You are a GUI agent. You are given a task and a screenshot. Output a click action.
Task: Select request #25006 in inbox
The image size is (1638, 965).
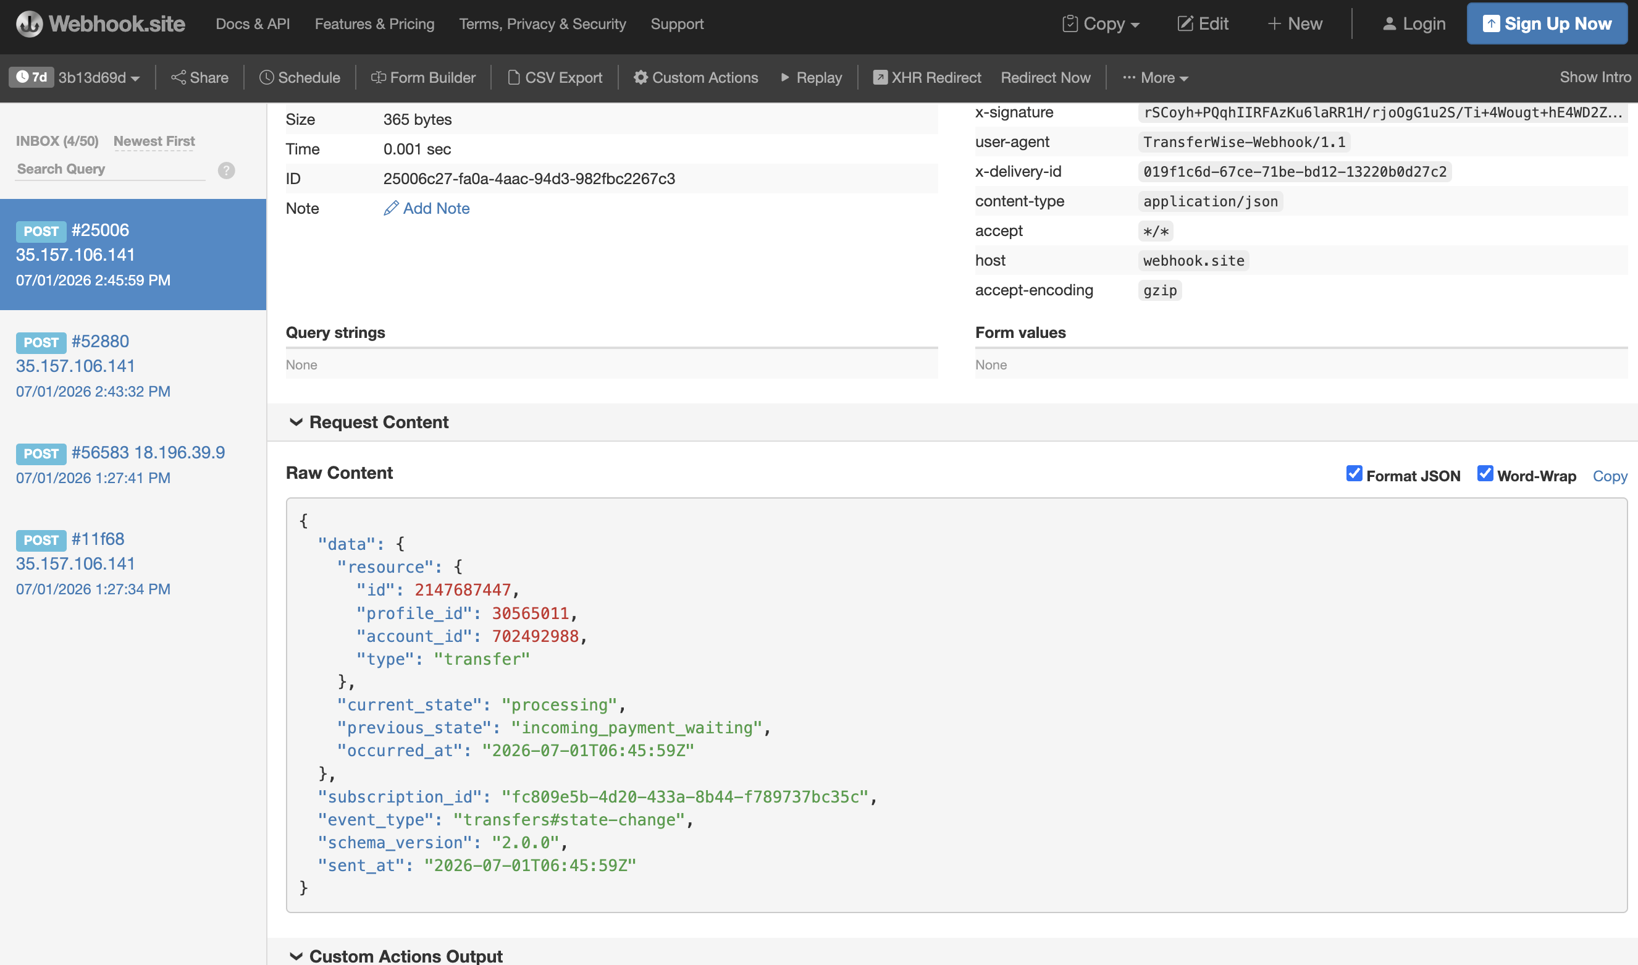tap(133, 255)
